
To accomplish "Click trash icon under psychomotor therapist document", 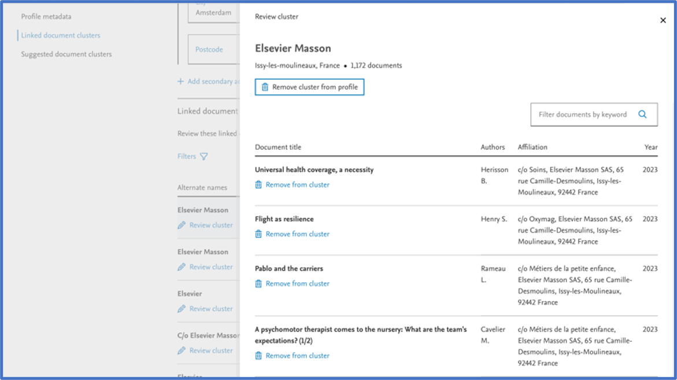I will coord(258,356).
